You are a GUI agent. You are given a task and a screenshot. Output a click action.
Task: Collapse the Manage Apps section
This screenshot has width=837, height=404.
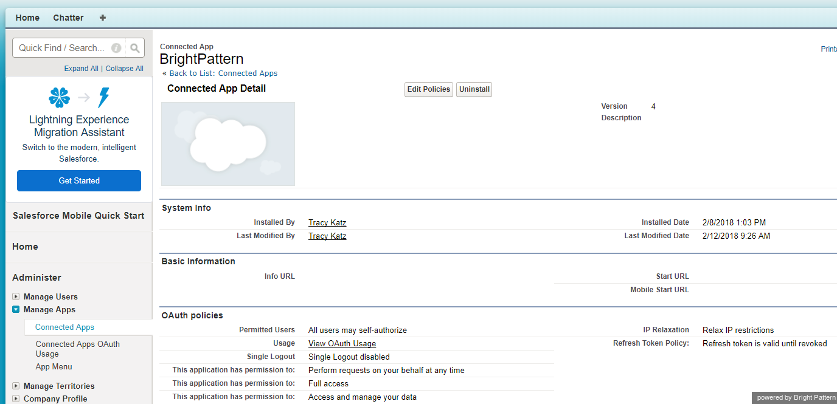pyautogui.click(x=16, y=309)
